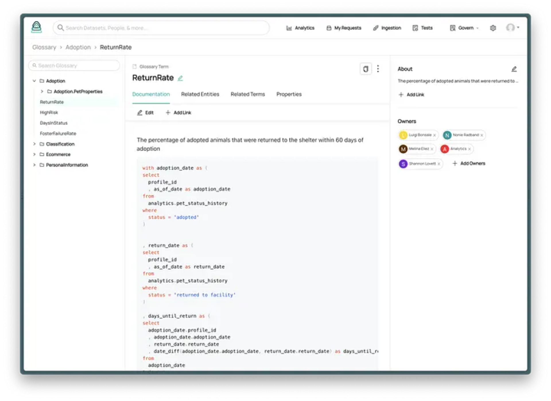The image size is (551, 401).
Task: Click the Glossary Term document icon
Action: tap(134, 67)
